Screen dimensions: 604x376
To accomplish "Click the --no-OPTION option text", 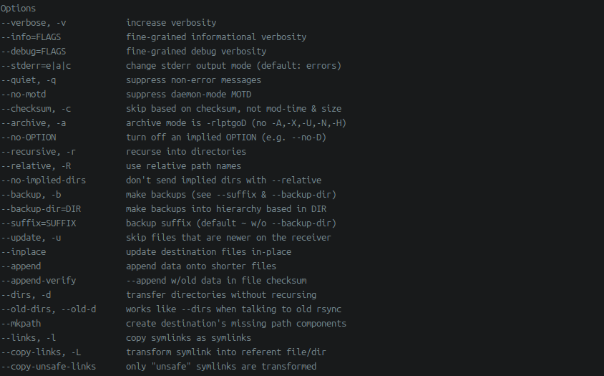I will [29, 138].
